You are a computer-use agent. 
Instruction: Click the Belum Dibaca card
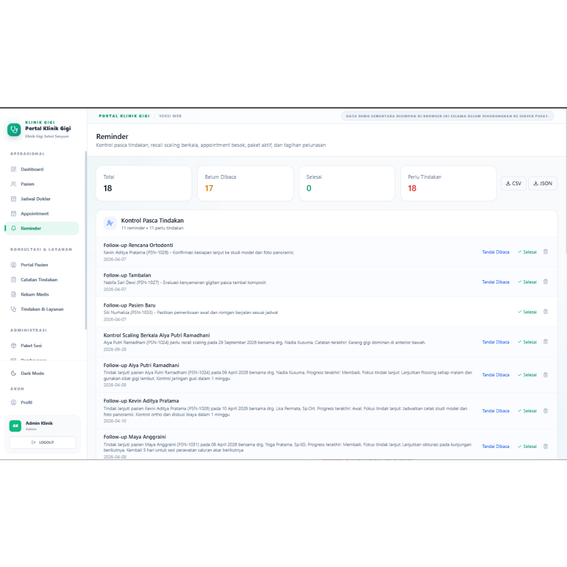coord(245,183)
